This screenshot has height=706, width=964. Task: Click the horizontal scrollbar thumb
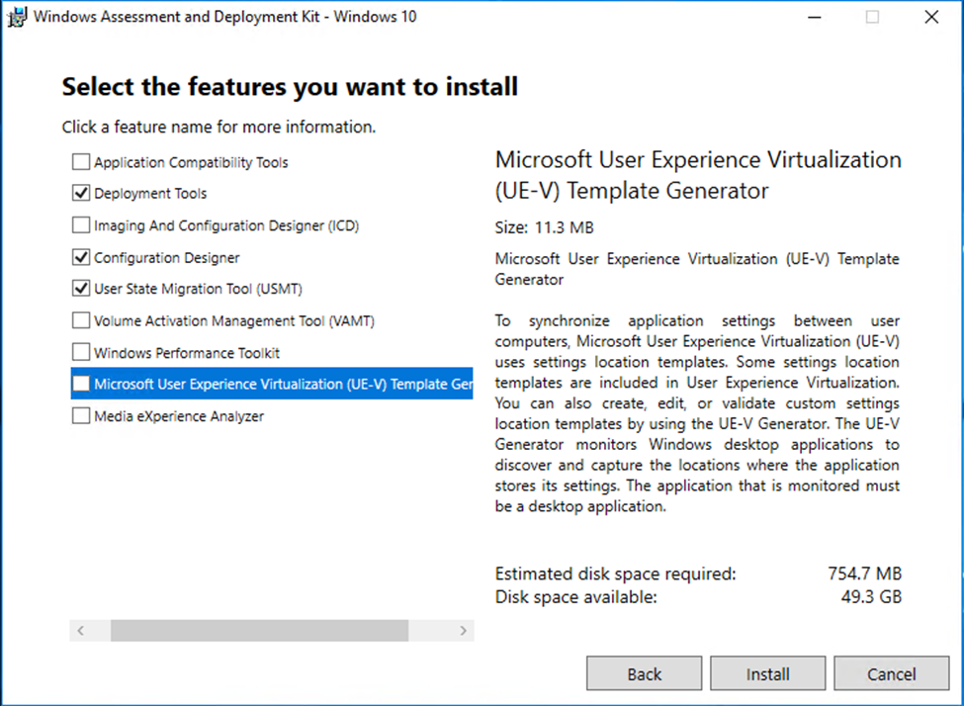tap(259, 631)
